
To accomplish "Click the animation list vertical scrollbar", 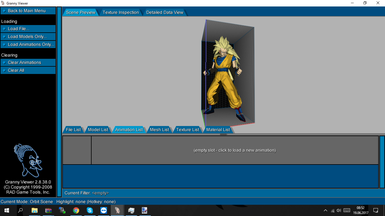I will [382, 162].
